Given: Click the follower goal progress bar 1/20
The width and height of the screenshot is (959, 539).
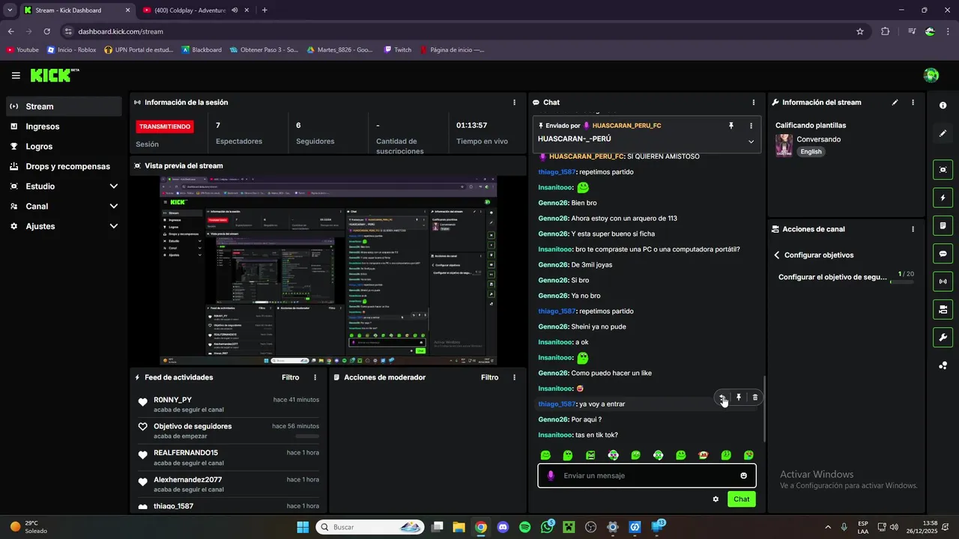Looking at the screenshot, I should (x=901, y=282).
